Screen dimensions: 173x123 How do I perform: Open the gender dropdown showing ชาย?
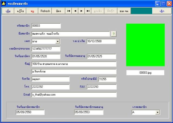pyautogui.click(x=58, y=42)
